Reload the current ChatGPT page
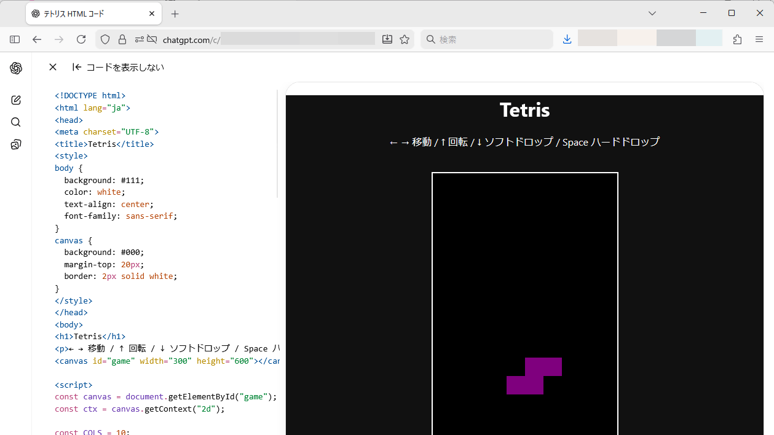 81,39
